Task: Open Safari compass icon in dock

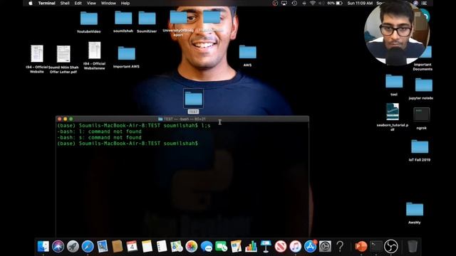Action: pos(88,247)
